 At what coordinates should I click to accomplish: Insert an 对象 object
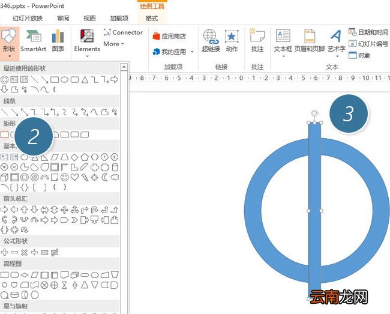pos(359,55)
